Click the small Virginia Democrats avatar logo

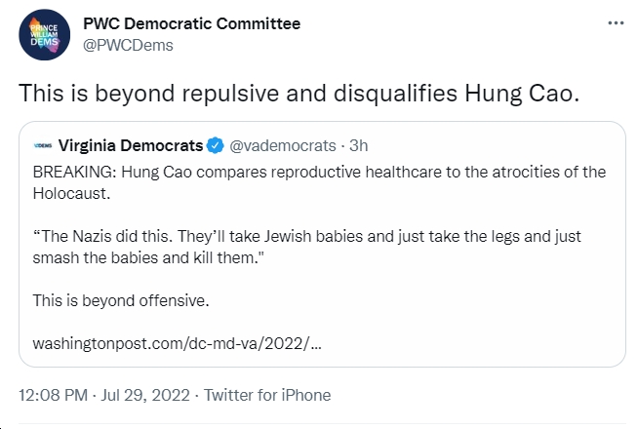coord(43,145)
